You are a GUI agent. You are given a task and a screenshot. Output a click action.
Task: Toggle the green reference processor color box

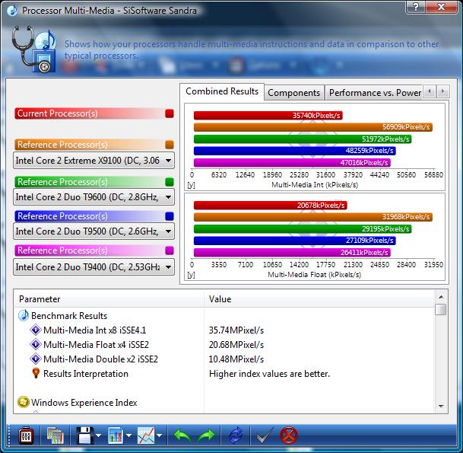click(170, 182)
